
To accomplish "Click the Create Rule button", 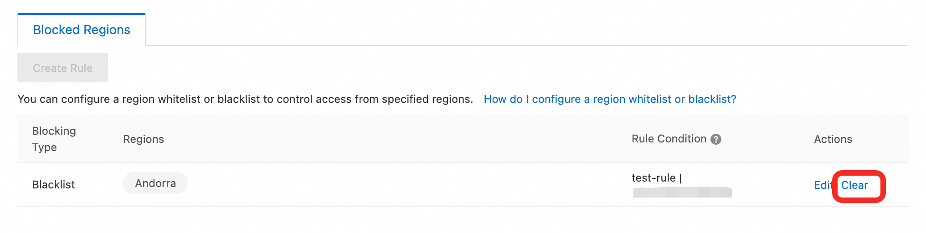I will click(62, 68).
